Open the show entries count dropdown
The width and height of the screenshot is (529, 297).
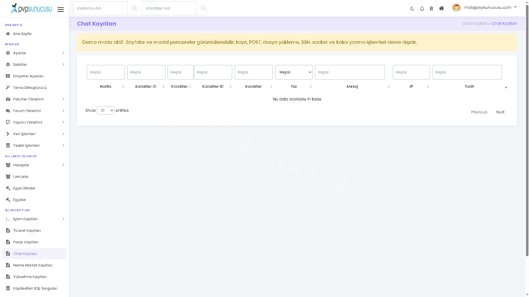coord(106,110)
